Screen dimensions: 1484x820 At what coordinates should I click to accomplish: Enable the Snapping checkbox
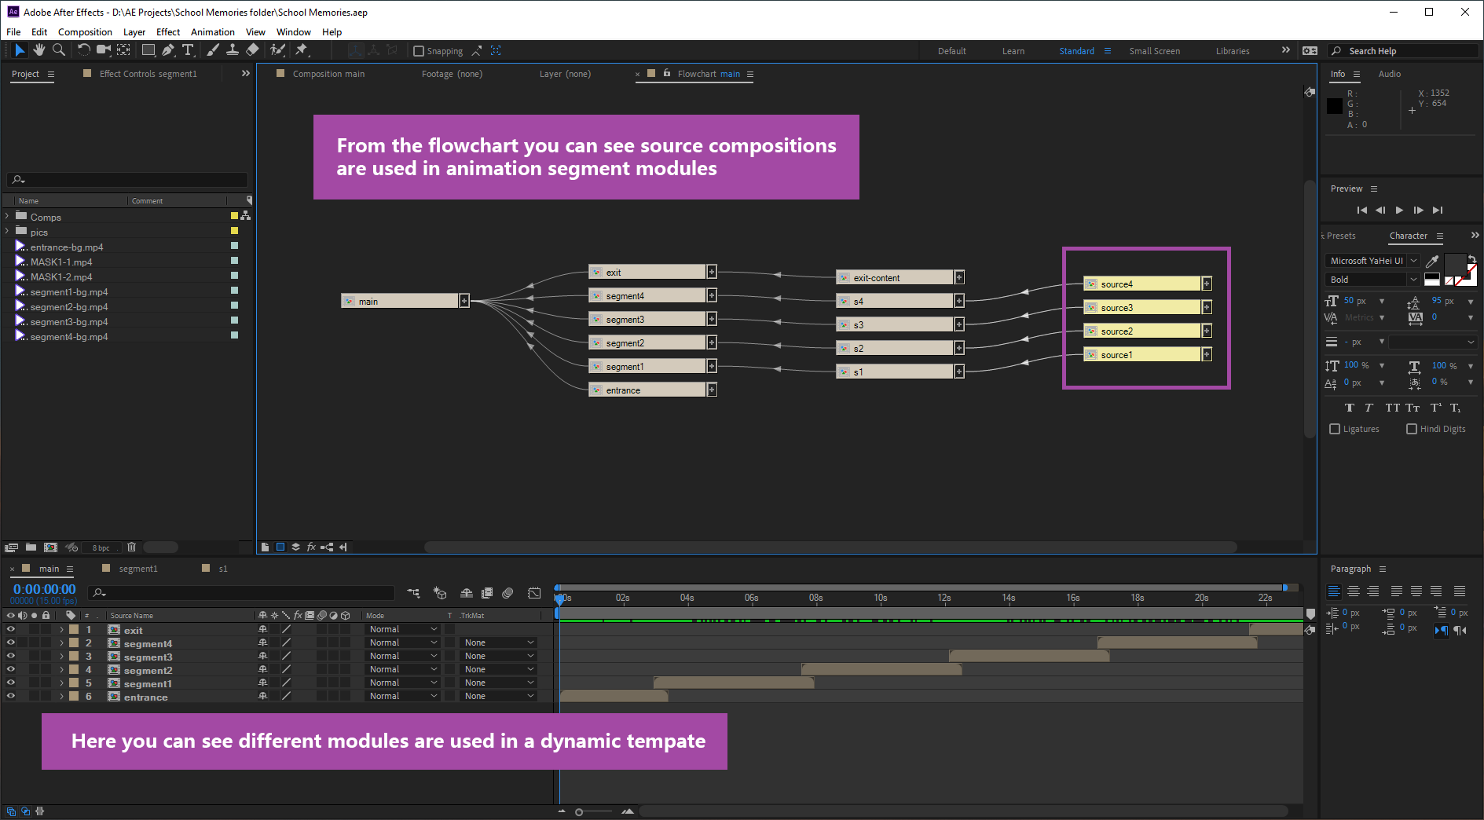pos(419,51)
